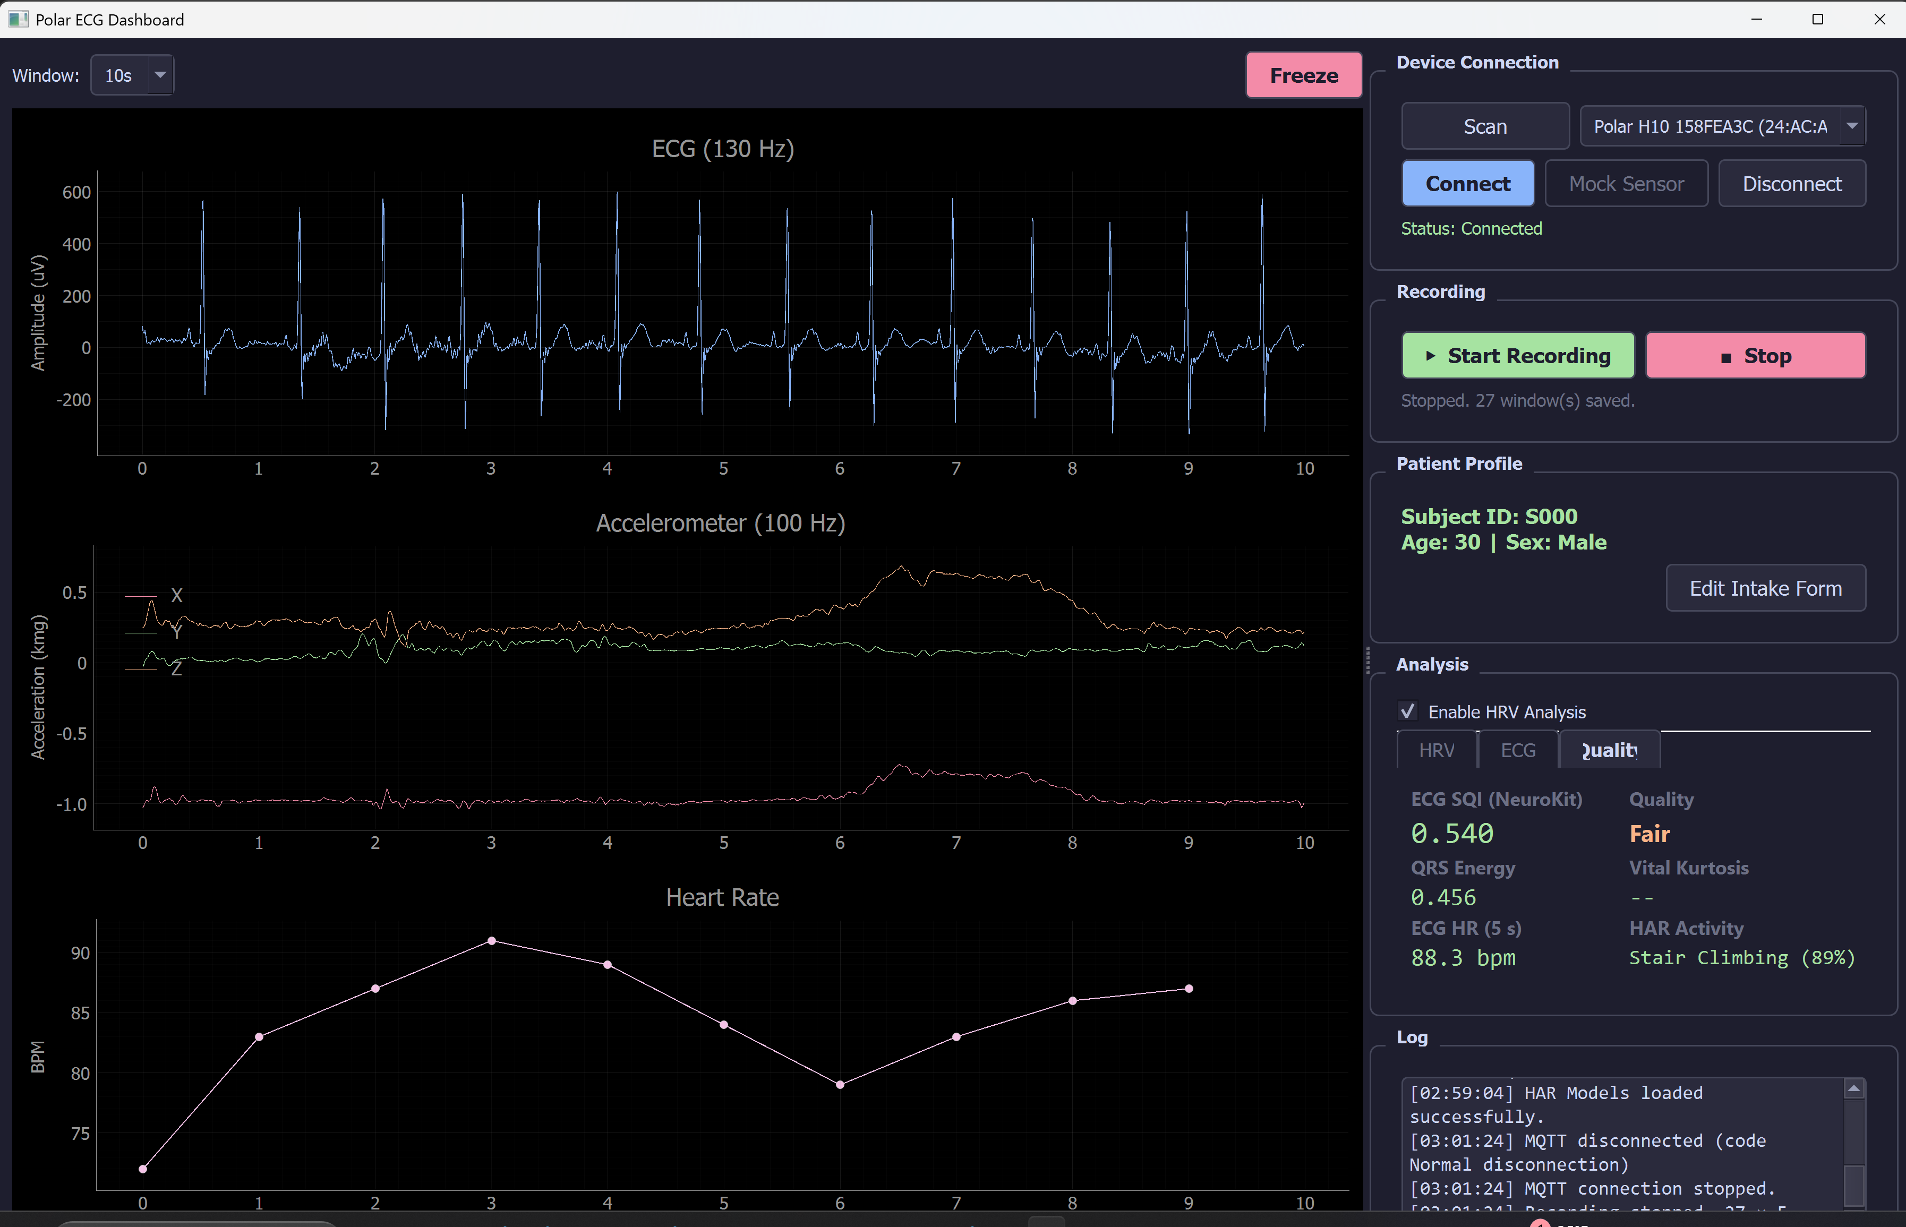Uncheck Enable HRV Analysis checkbox
Viewport: 1906px width, 1227px height.
1407,711
